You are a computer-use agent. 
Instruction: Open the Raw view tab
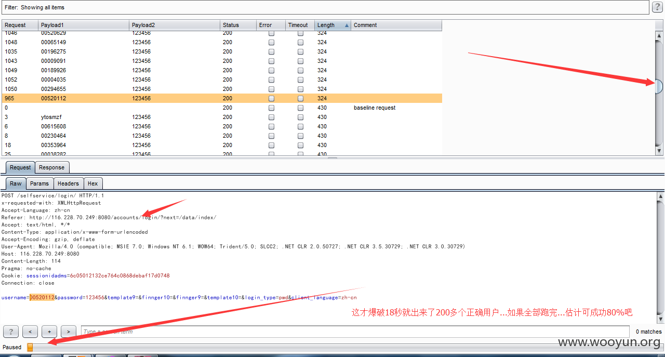16,183
